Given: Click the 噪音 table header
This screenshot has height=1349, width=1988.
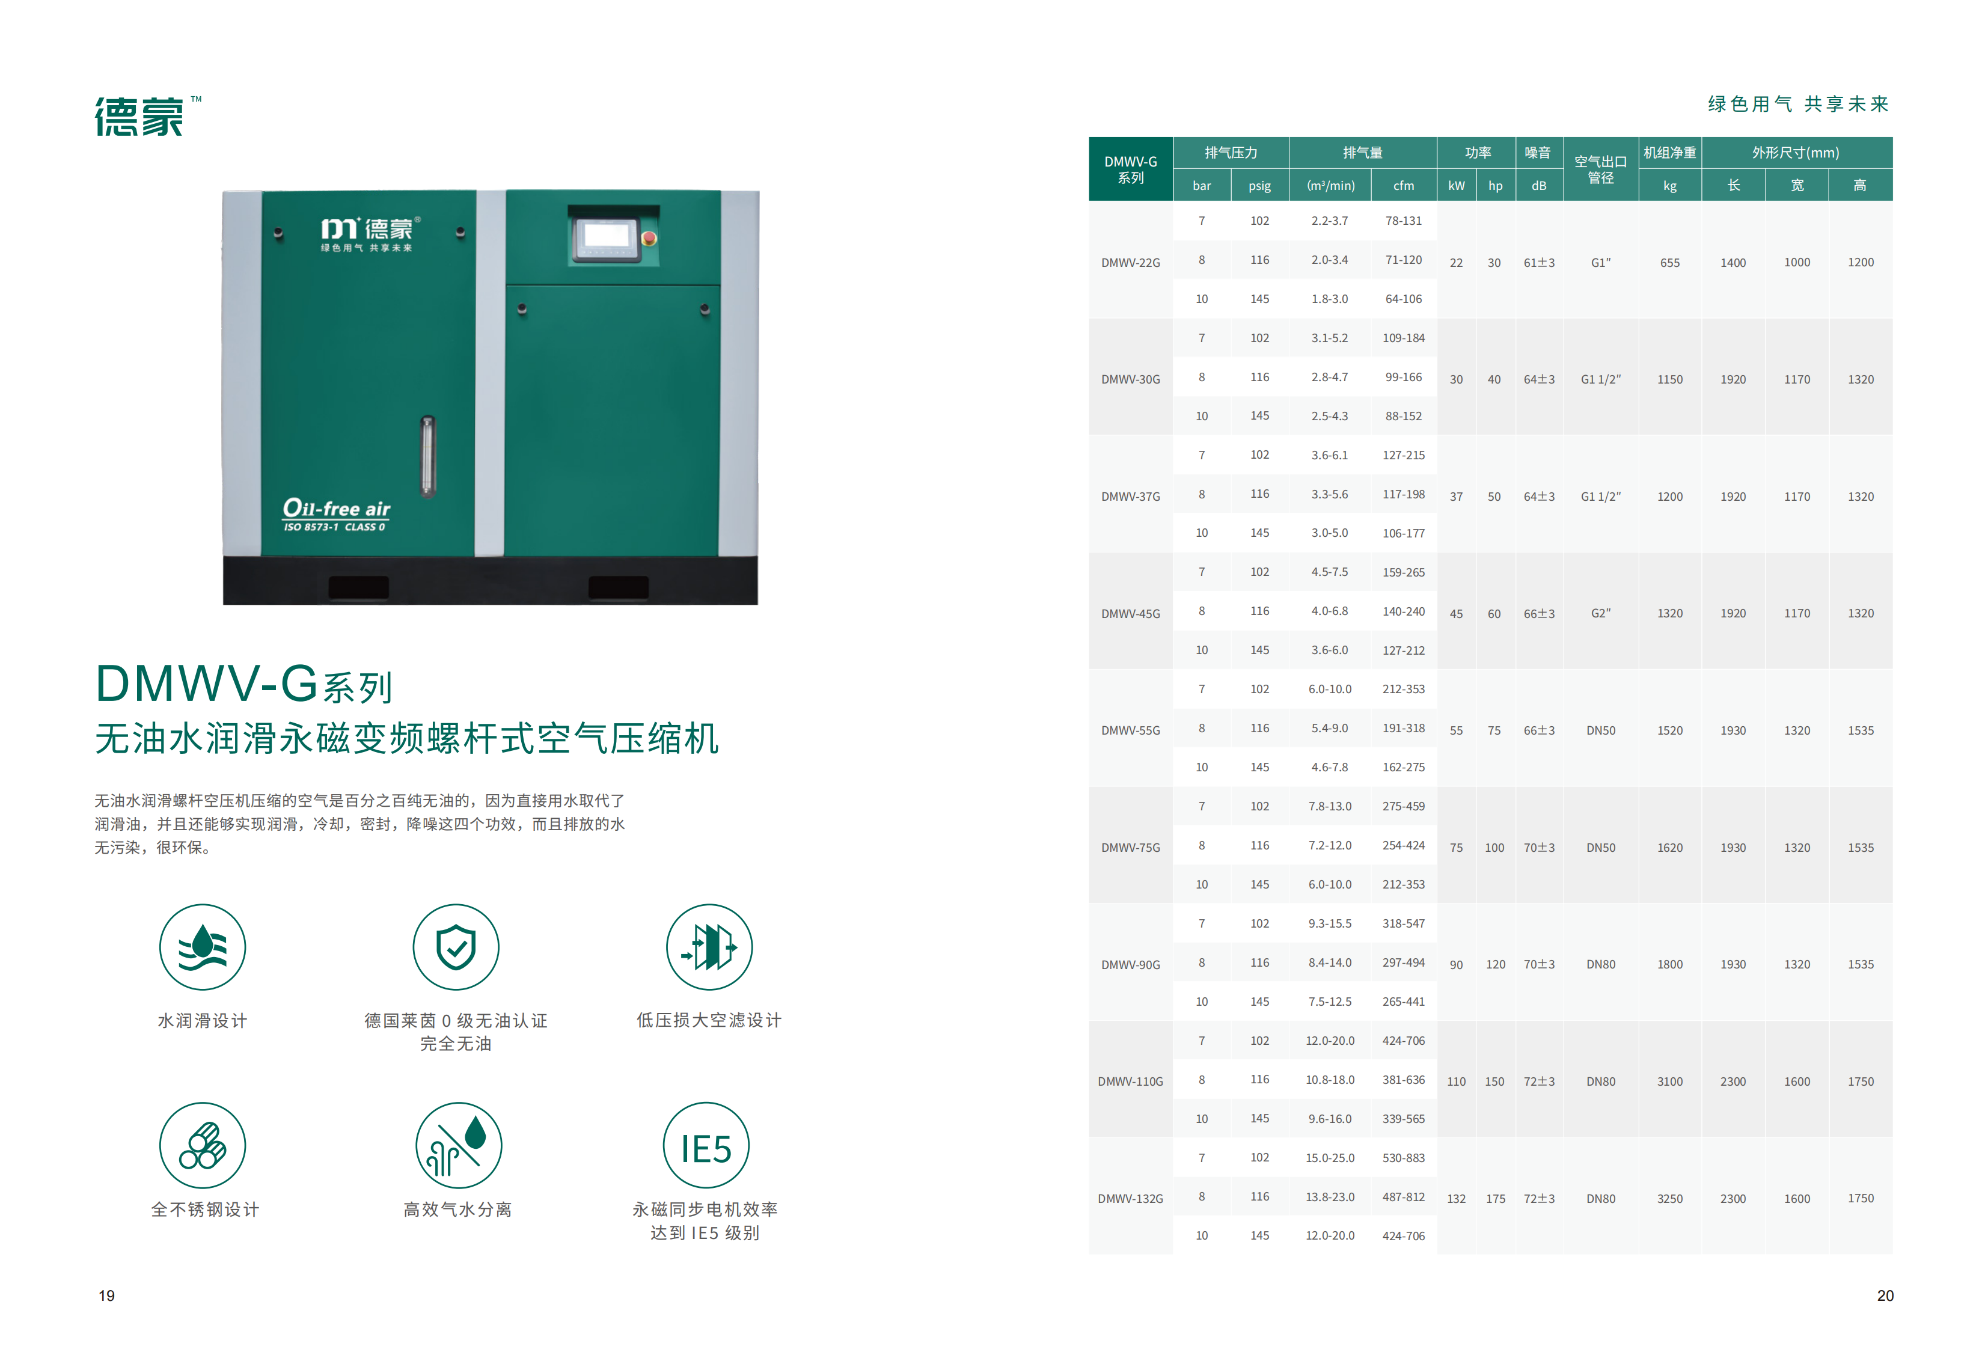Looking at the screenshot, I should point(1539,152).
